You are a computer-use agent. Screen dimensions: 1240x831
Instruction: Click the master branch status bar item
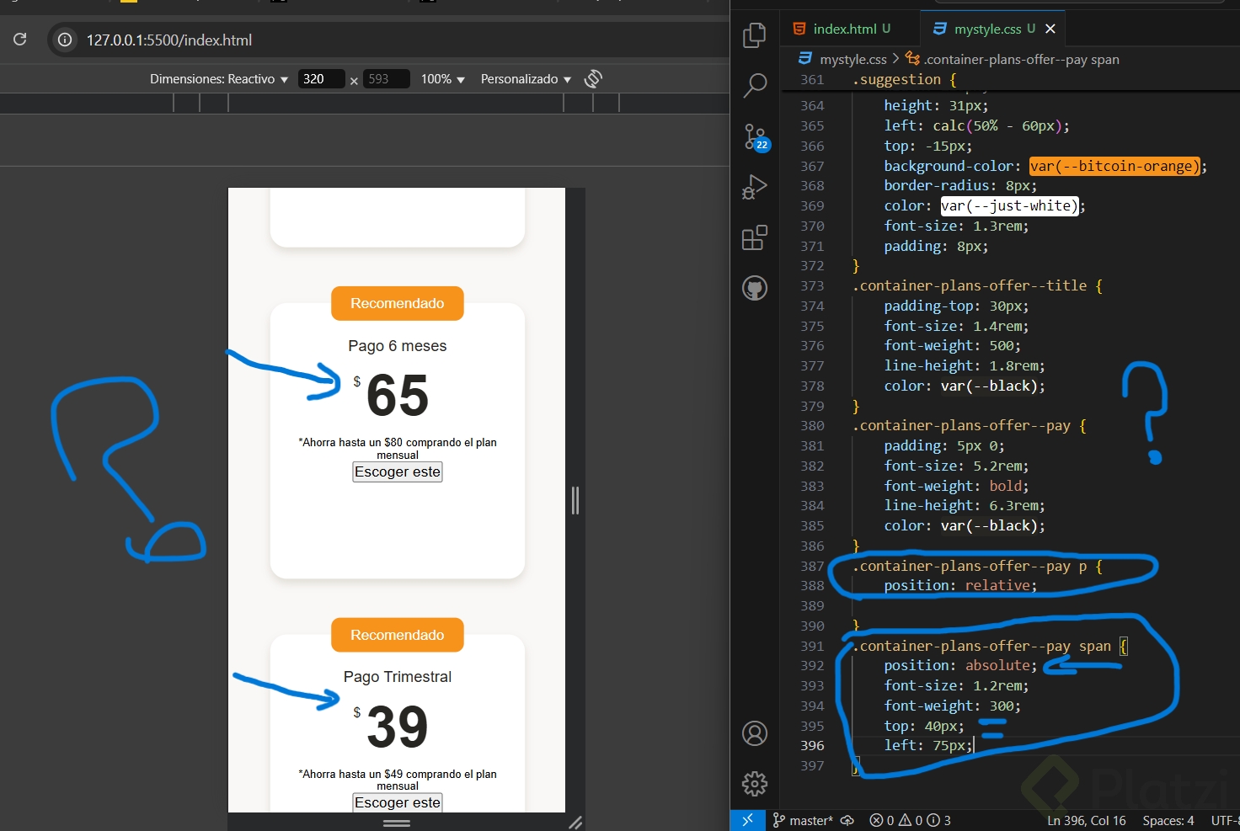click(x=803, y=820)
